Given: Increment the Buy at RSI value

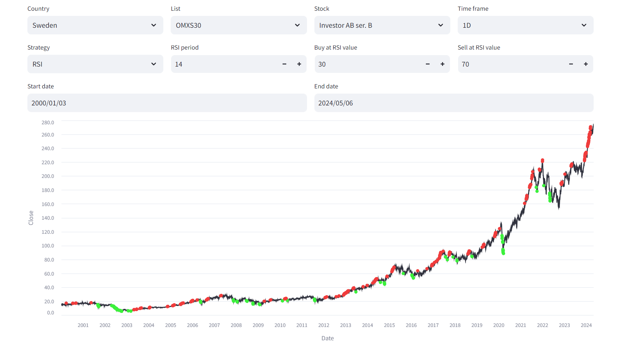Looking at the screenshot, I should [x=443, y=64].
